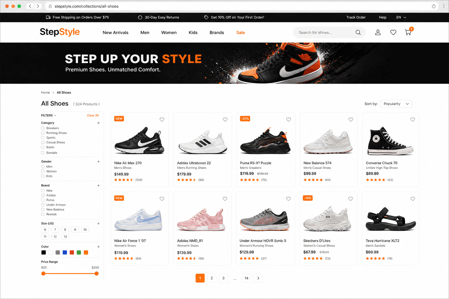This screenshot has width=449, height=299.
Task: Check the Reebok brand filter
Action: pyautogui.click(x=43, y=214)
